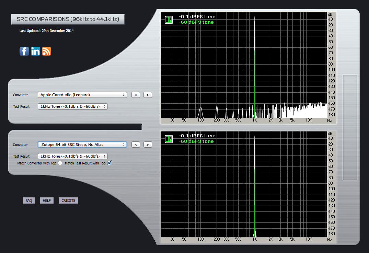Screen dimensions: 369x253
Task: Click the Match Converter with Top label
Action: 37,163
